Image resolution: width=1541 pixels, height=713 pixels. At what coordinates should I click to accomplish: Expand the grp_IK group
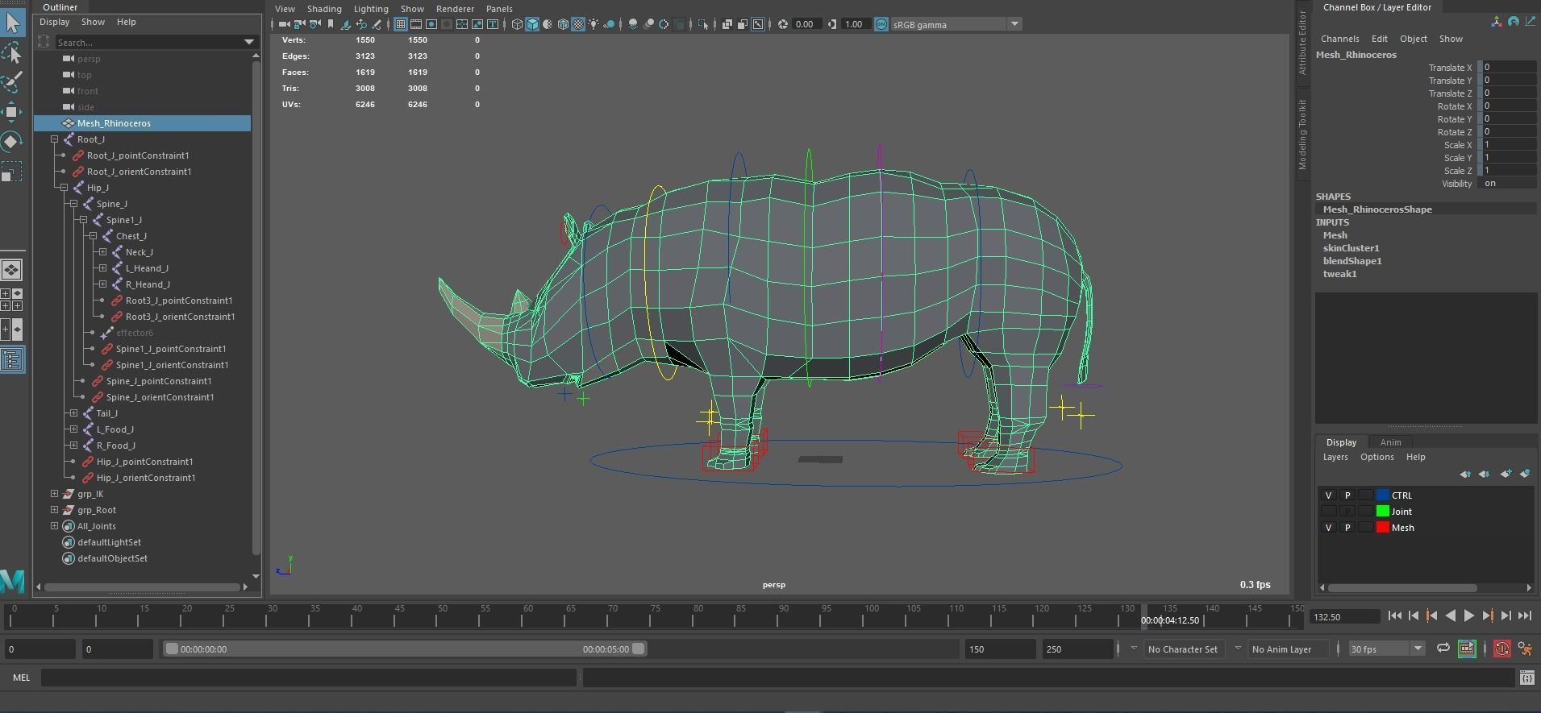(x=55, y=494)
